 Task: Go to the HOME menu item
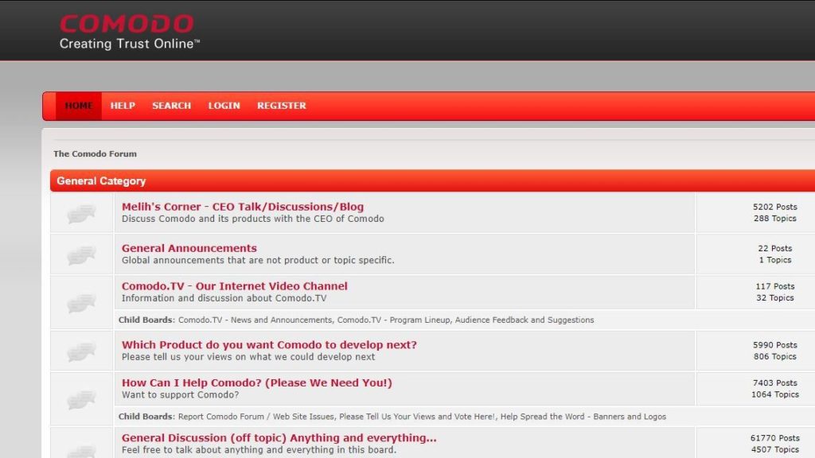[79, 106]
